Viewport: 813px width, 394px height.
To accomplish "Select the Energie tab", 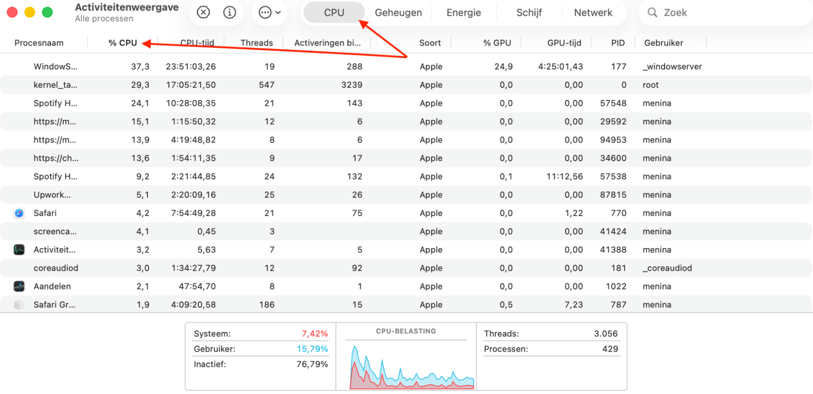I will [x=463, y=12].
